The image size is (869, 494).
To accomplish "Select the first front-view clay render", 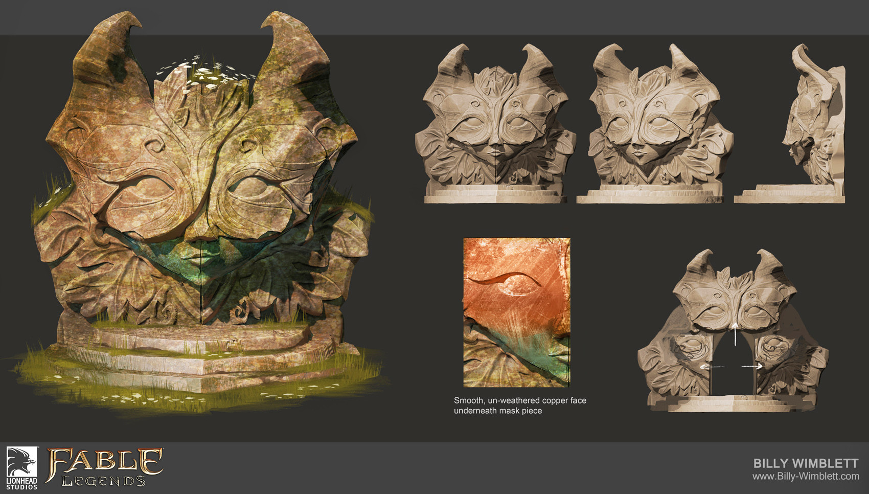I will (x=495, y=123).
